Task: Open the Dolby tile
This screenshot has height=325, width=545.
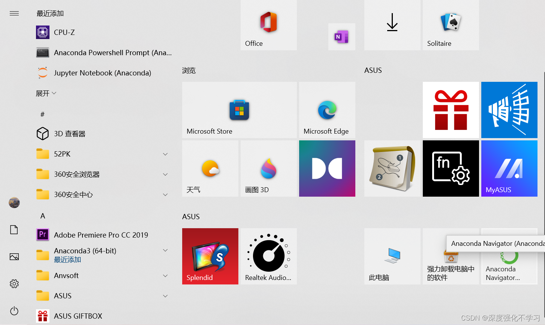Action: click(x=327, y=169)
